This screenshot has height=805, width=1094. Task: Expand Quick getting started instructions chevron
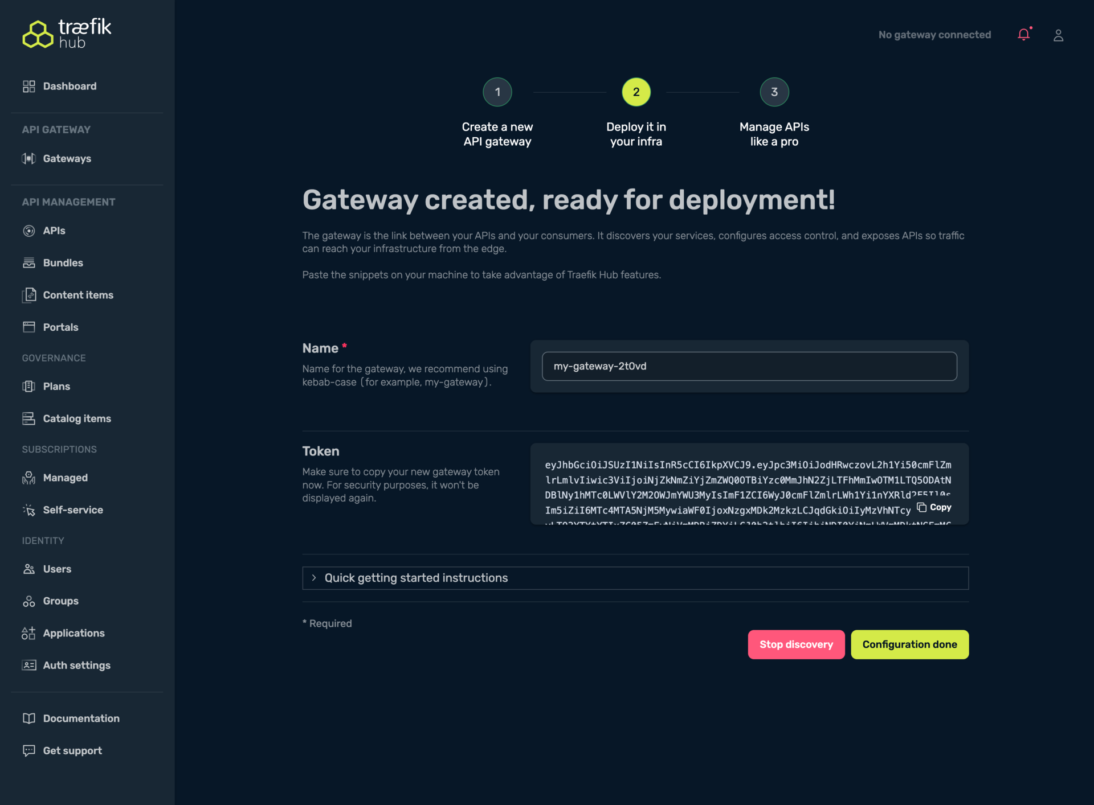(314, 577)
